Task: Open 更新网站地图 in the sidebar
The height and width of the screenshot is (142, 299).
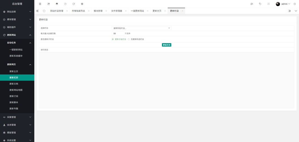Action: [x=16, y=90]
